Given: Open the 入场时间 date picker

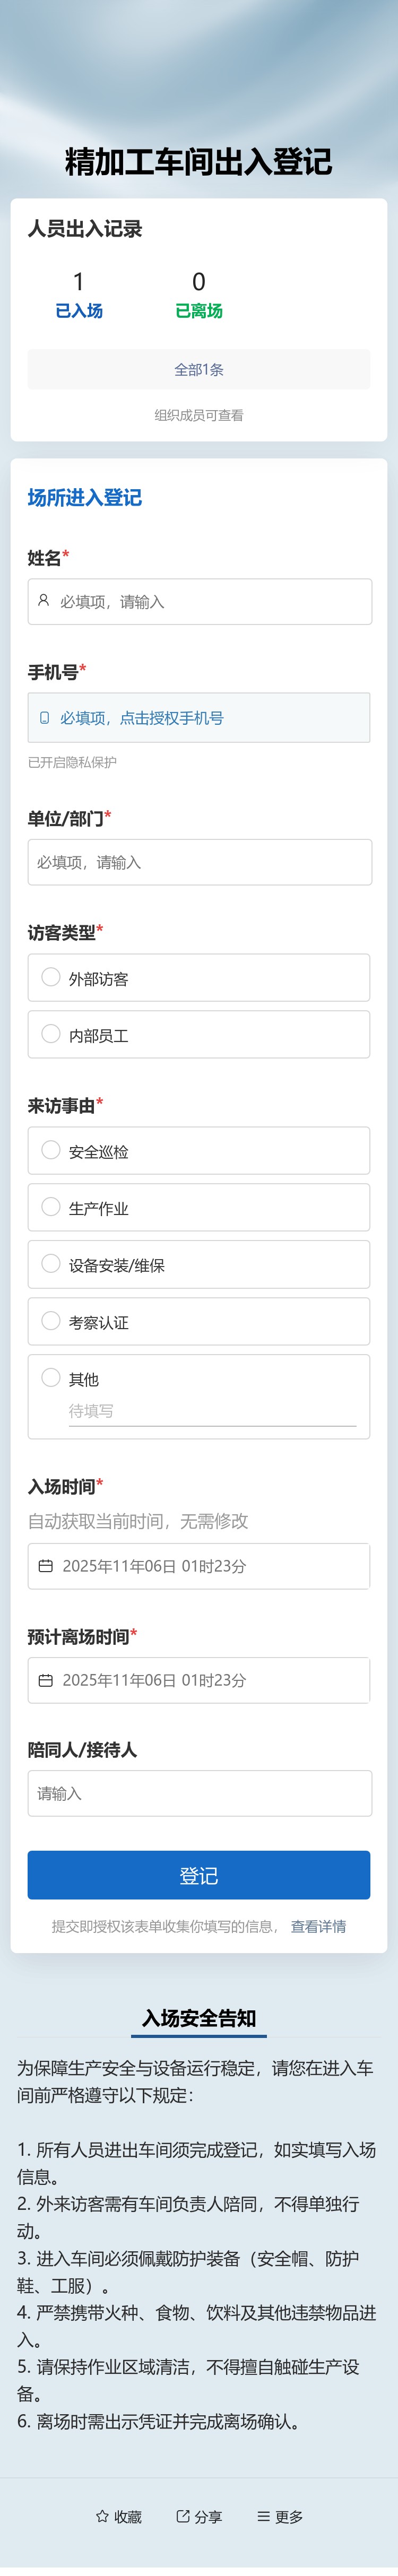Looking at the screenshot, I should pyautogui.click(x=199, y=1566).
